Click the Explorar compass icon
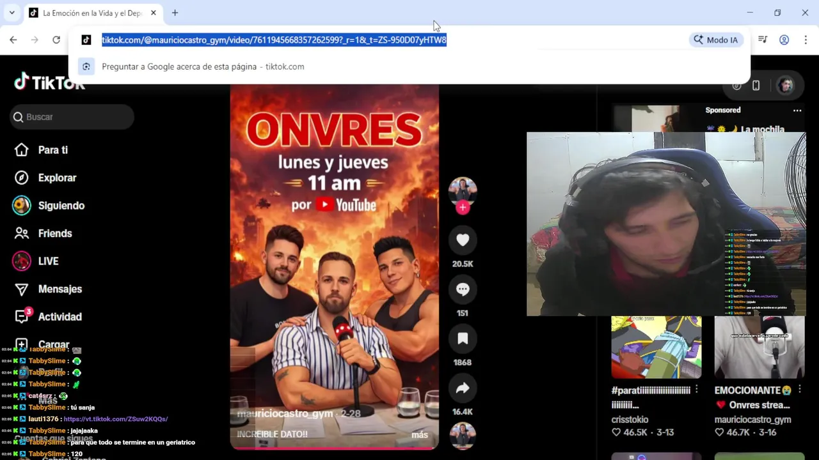 pyautogui.click(x=22, y=178)
